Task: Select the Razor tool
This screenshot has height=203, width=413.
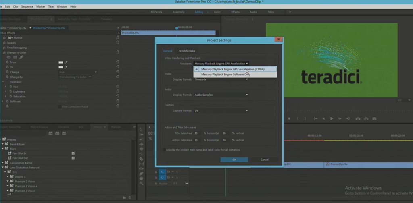Action: tap(141, 159)
